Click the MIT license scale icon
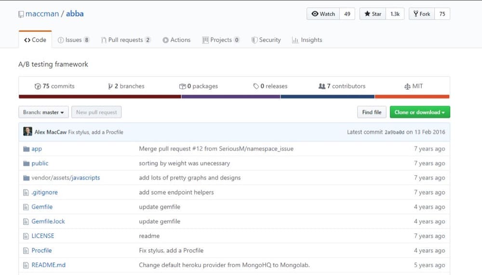Screen dimensions: 482x275 (x=407, y=86)
